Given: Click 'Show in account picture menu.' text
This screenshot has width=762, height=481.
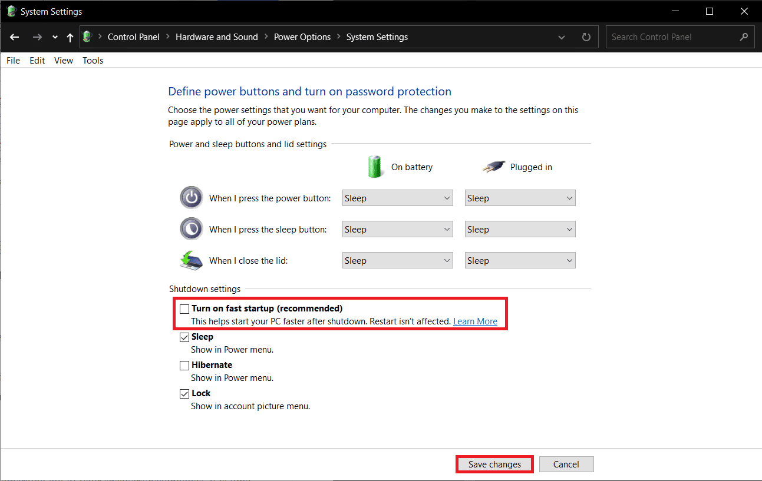Looking at the screenshot, I should click(250, 406).
